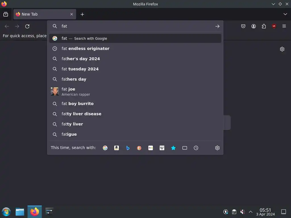
Task: Search bookmarks via star icon
Action: point(173,148)
